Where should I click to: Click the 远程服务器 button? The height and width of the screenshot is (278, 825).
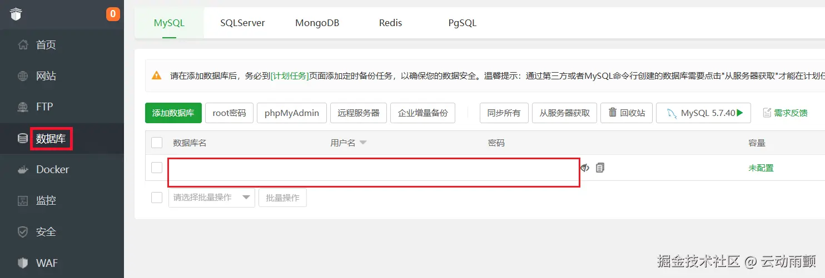(359, 113)
